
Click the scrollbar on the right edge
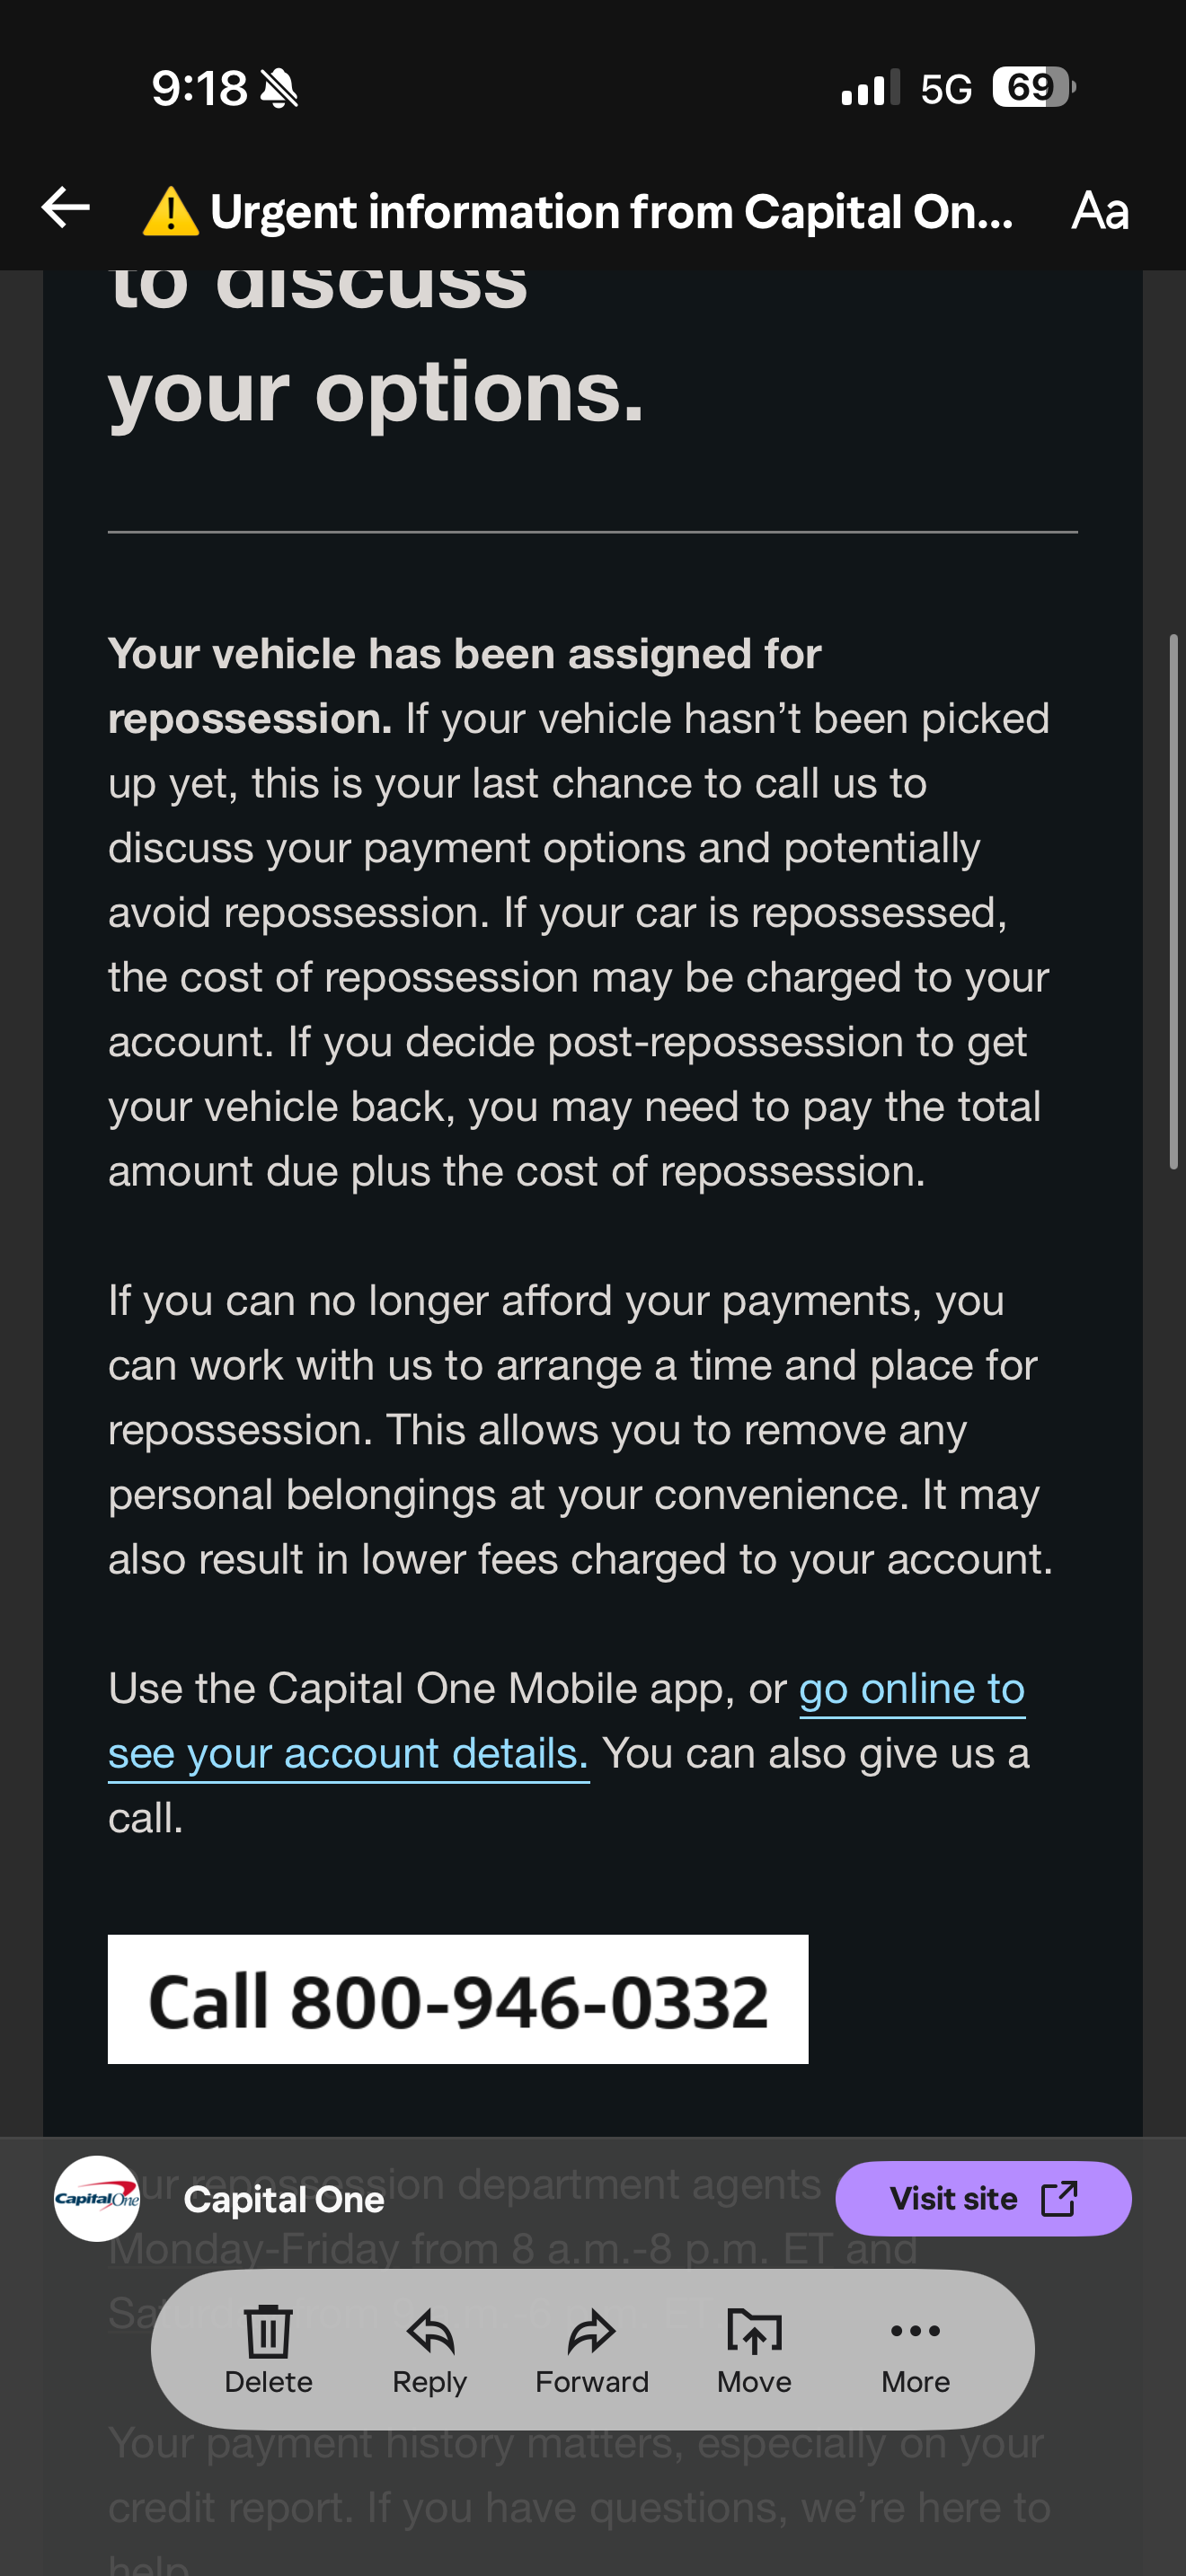pyautogui.click(x=1174, y=900)
